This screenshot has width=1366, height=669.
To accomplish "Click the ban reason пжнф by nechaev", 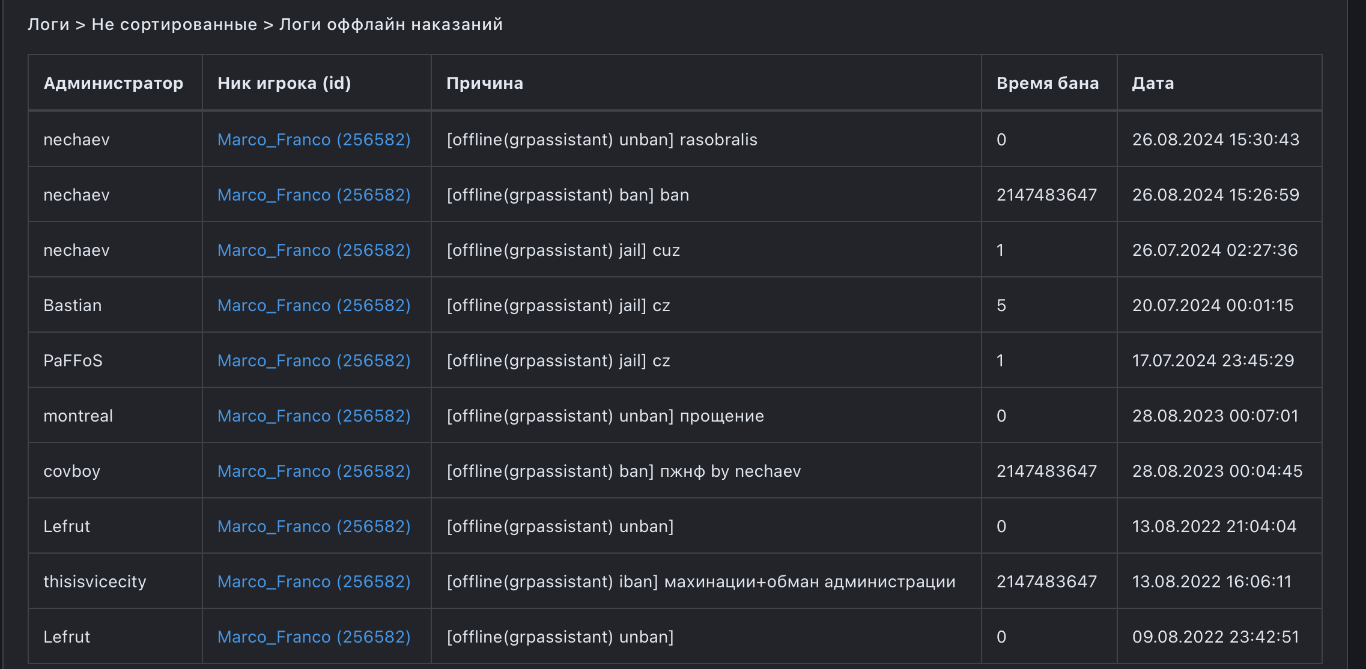I will [624, 471].
